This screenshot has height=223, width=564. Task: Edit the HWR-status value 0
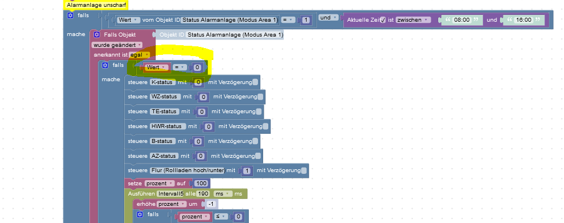(x=209, y=126)
